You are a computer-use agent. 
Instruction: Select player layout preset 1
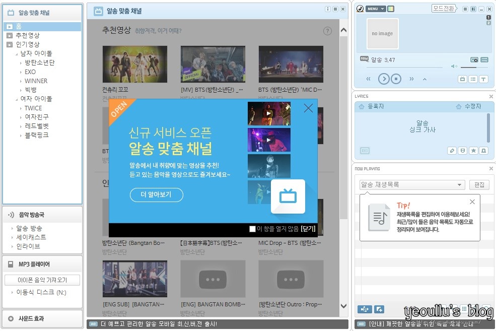coord(489,18)
